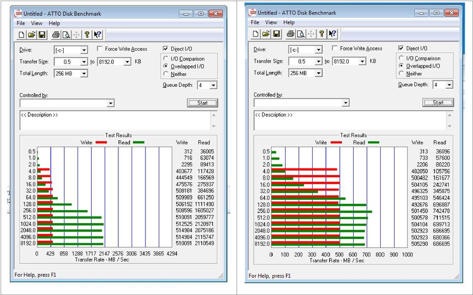
Task: Click write value 403677 in left window
Action: (184, 171)
